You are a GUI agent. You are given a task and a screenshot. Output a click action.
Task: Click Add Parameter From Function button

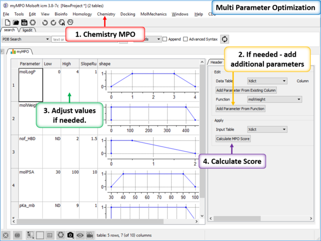240,108
